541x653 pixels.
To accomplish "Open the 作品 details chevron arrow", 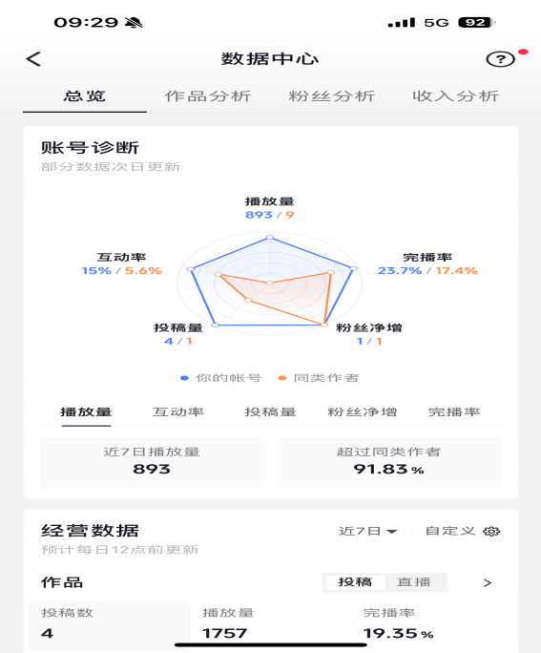I will (488, 583).
